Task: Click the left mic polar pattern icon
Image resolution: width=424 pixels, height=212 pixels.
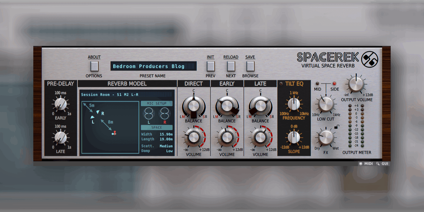Action: point(149,114)
